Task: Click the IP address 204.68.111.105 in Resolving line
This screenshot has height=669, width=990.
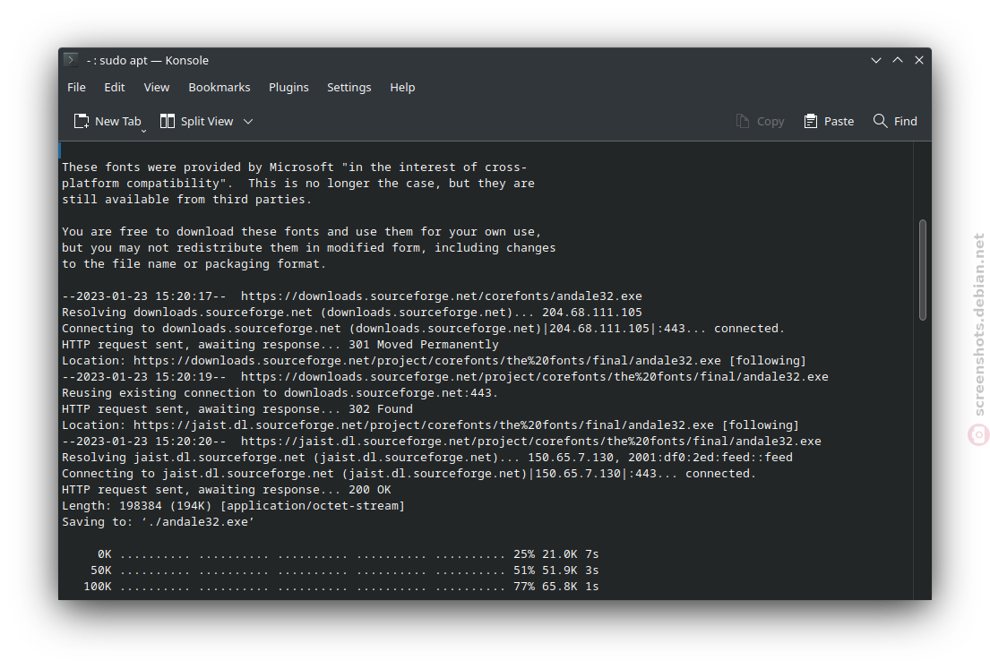Action: [x=592, y=313]
